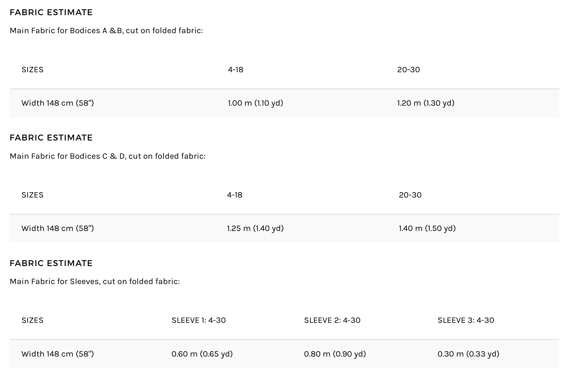This screenshot has width=565, height=381.
Task: Click SIZES header in the Sleeves table
Action: pos(32,320)
